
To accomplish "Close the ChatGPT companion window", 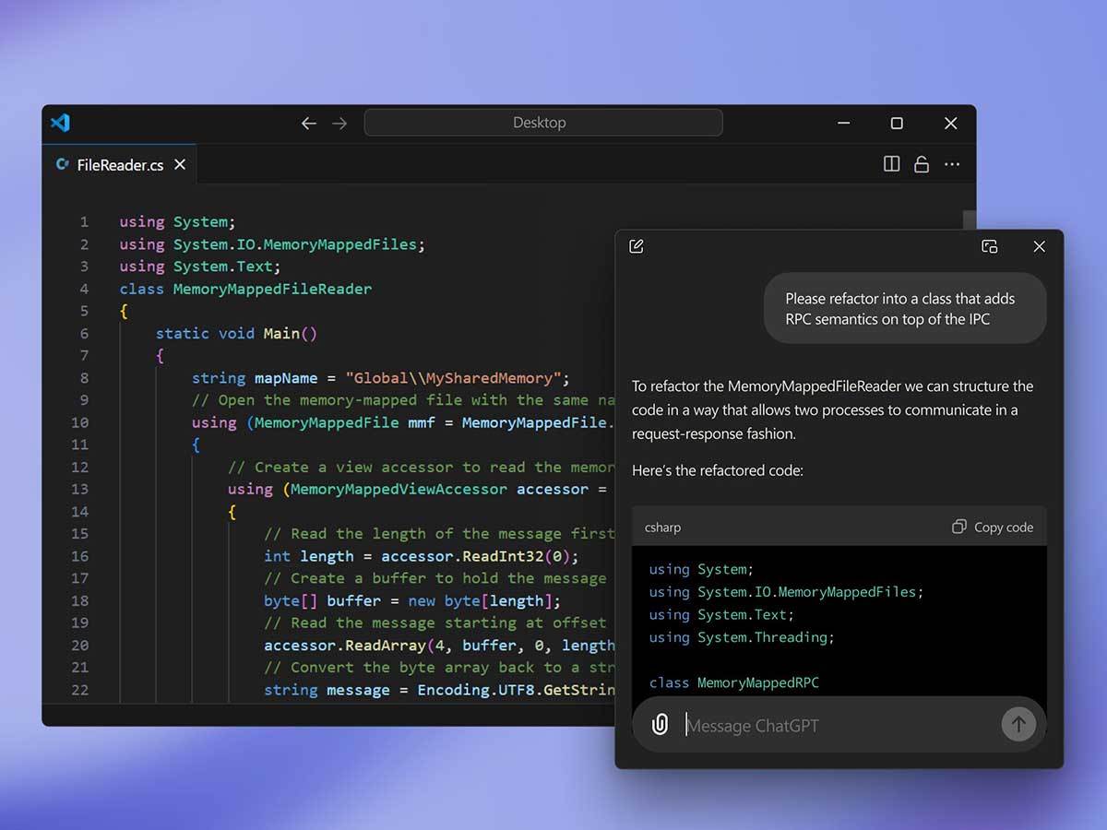I will (1039, 246).
